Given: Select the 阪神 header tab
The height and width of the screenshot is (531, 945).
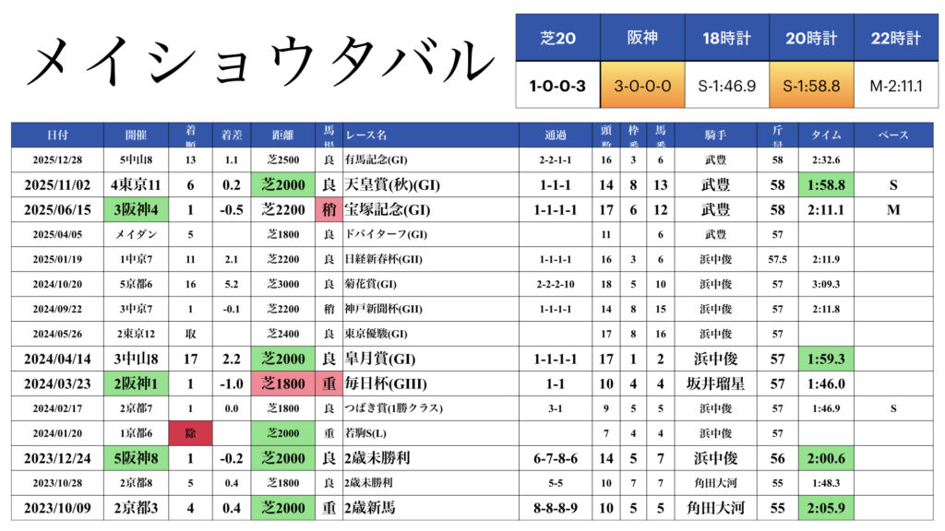Looking at the screenshot, I should [641, 38].
